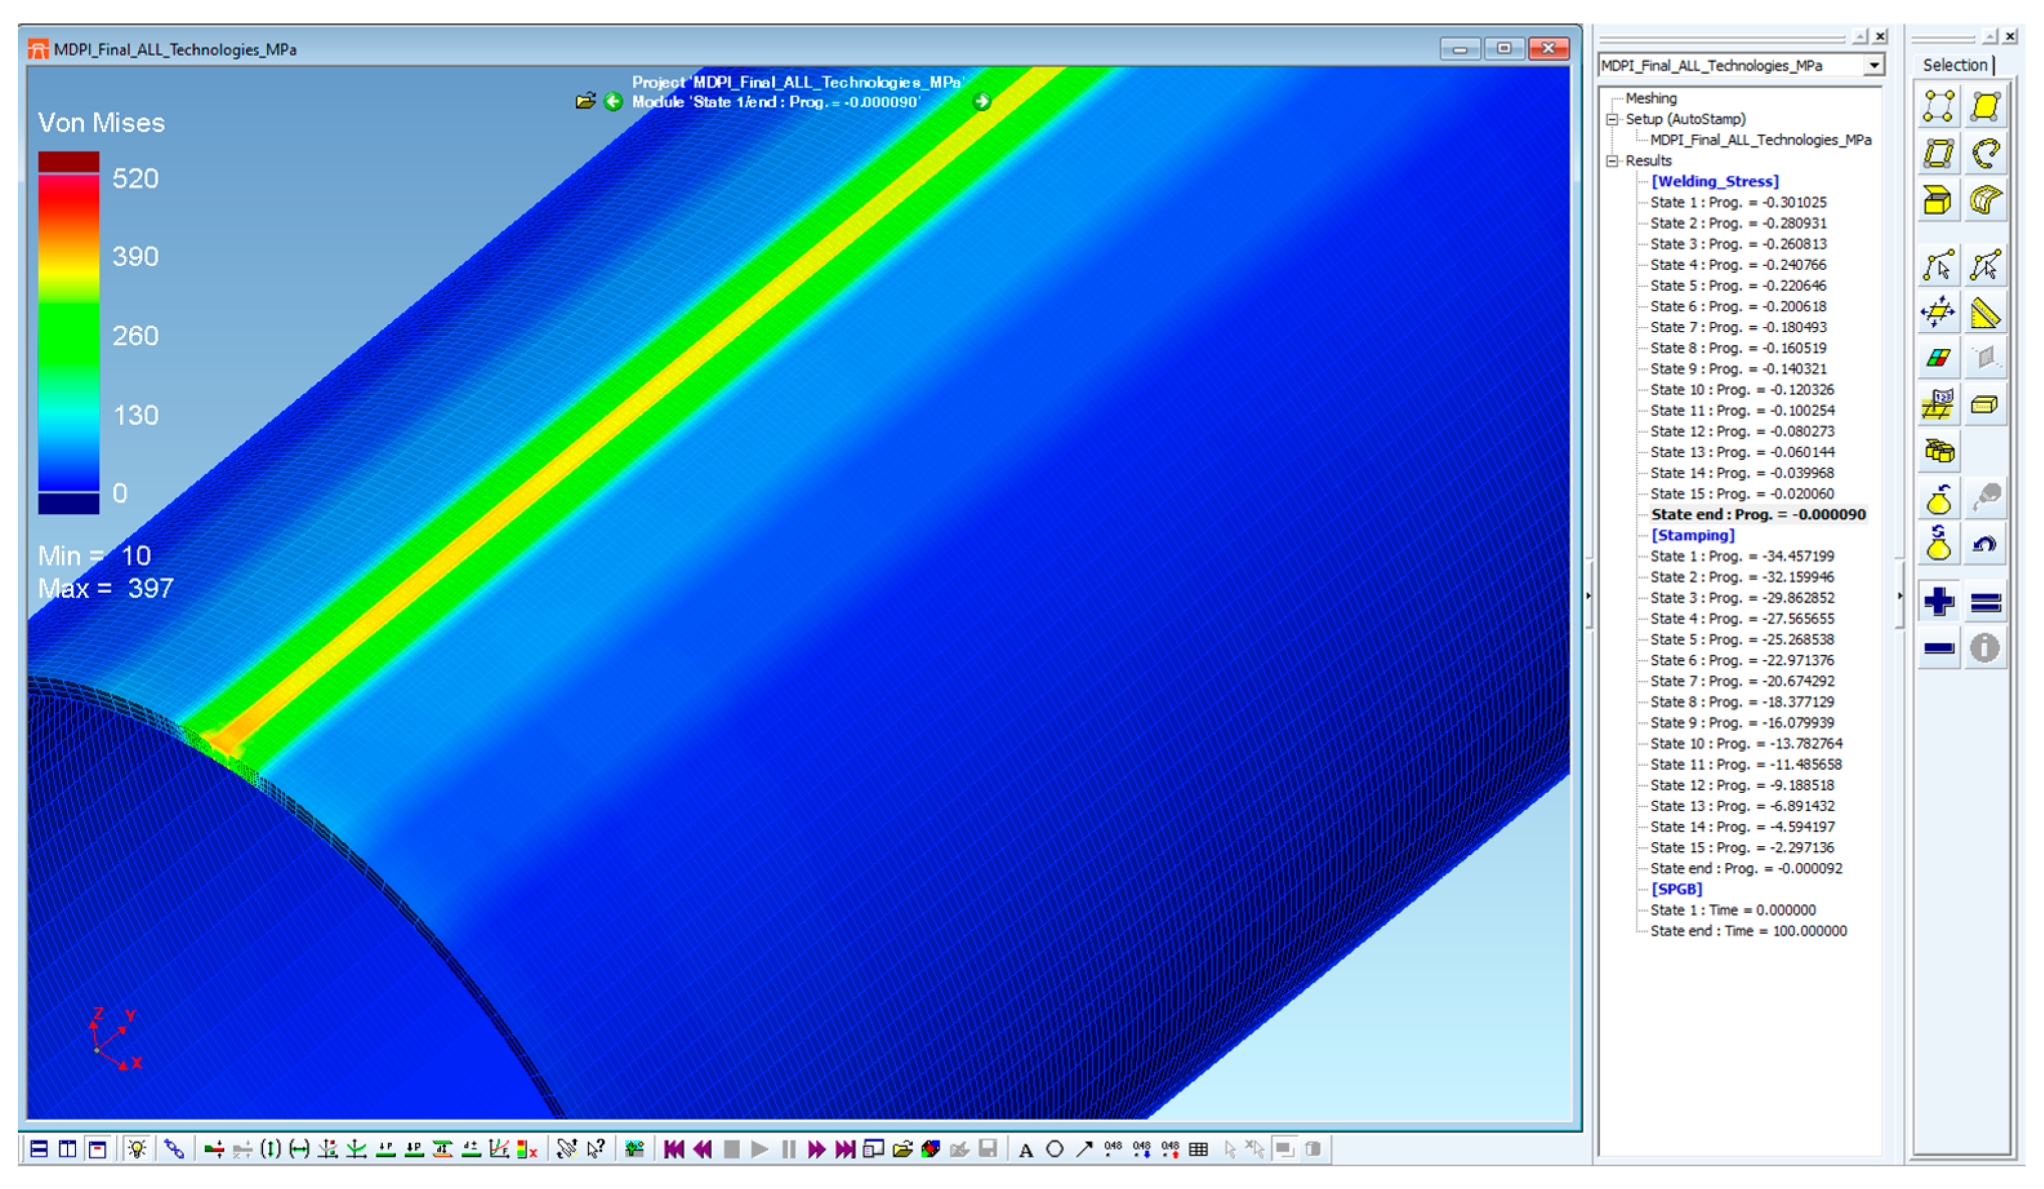Step forward one animation state
Viewport: 2044px width, 1189px height.
[x=817, y=1149]
